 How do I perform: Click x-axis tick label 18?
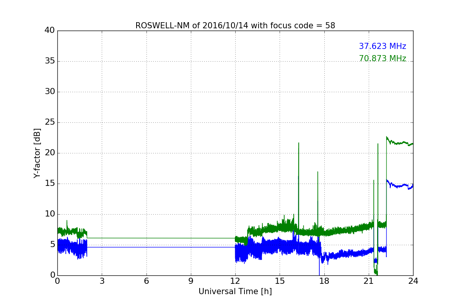[324, 281]
